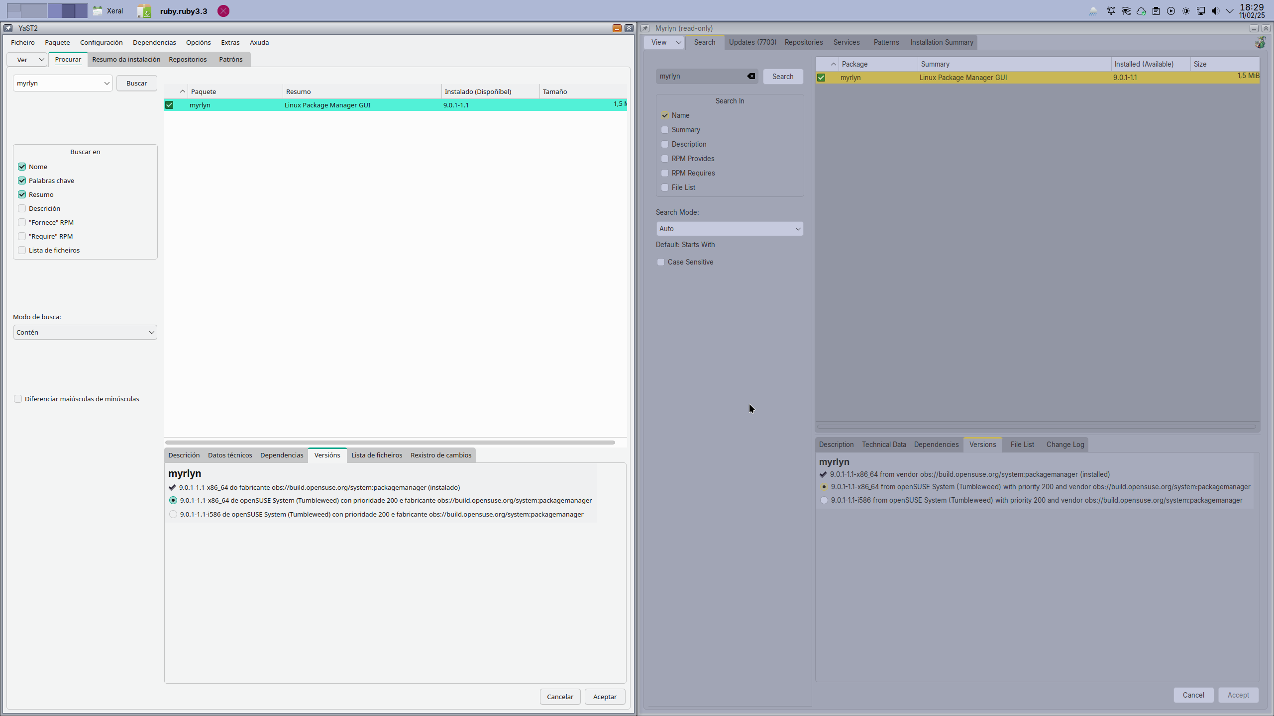Open the Modo de busca Contén dropdown
1274x716 pixels.
tap(85, 332)
